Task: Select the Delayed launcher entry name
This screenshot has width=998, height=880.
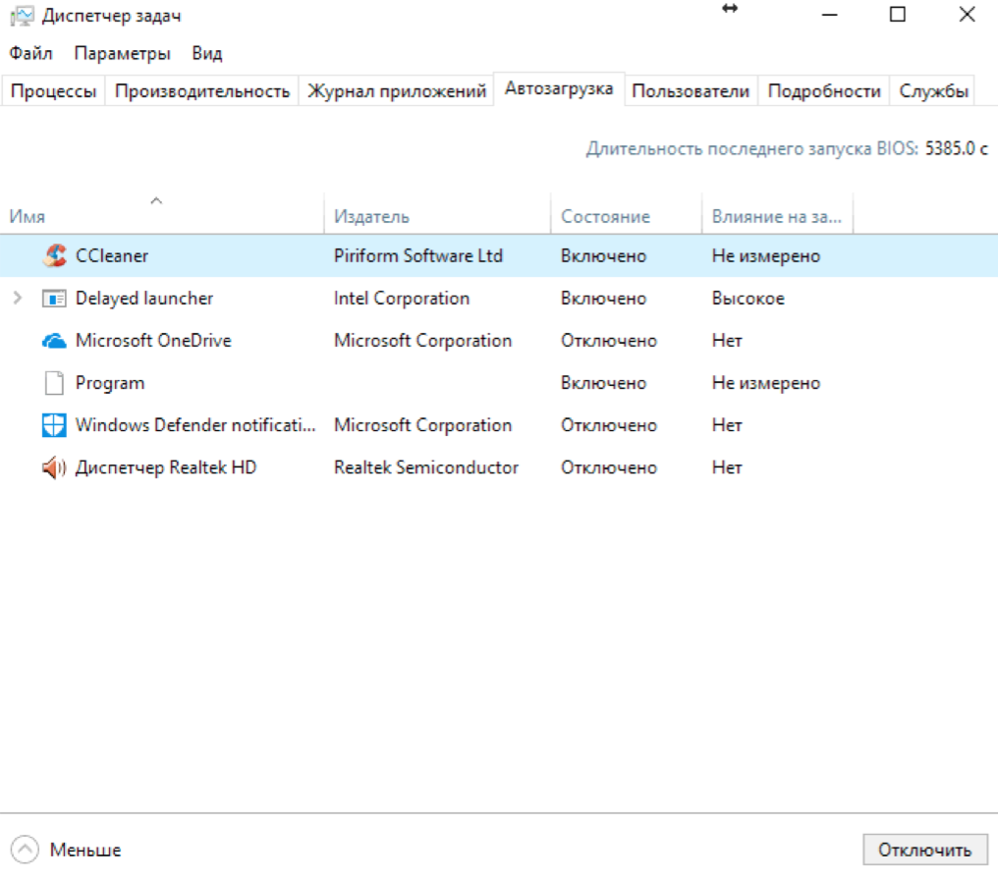Action: tap(144, 299)
